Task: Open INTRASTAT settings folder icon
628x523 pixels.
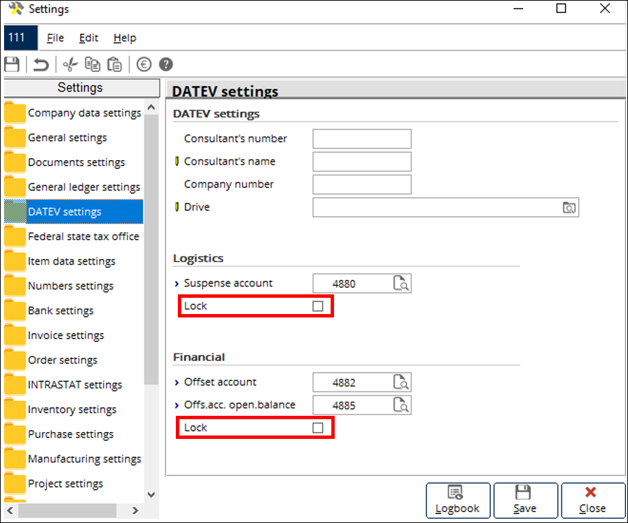Action: click(15, 385)
